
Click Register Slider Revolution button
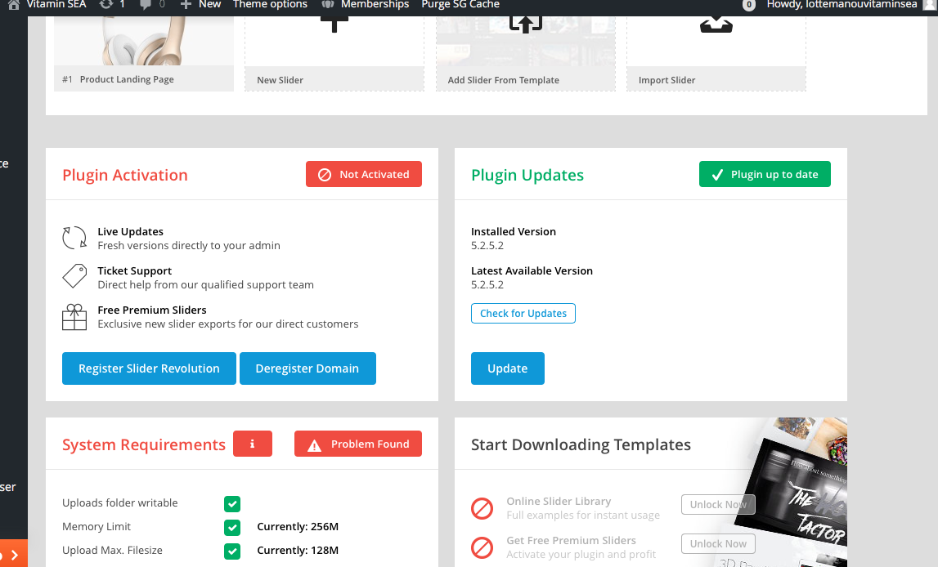coord(149,368)
